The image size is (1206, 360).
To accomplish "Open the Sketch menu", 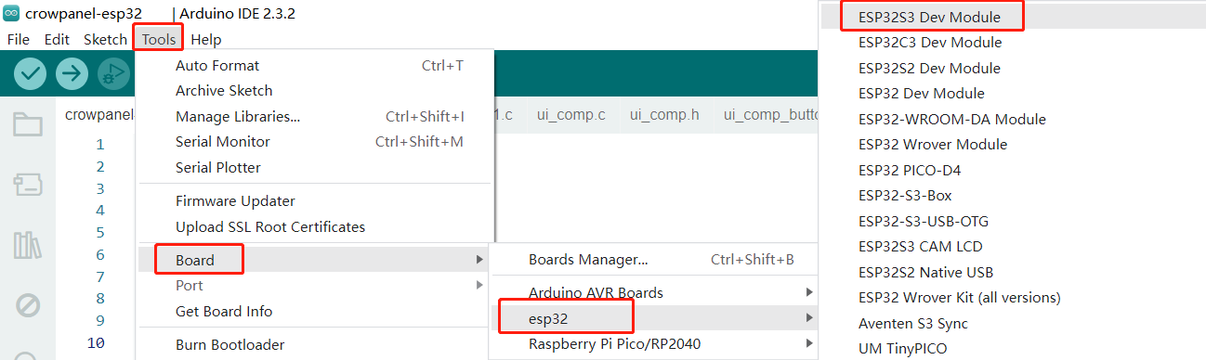I will (x=105, y=39).
